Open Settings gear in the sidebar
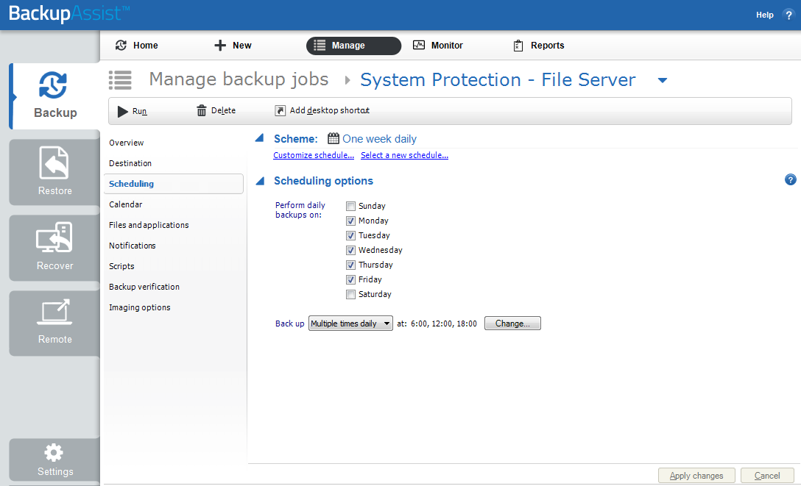Viewport: 801px width, 486px height. click(x=54, y=452)
